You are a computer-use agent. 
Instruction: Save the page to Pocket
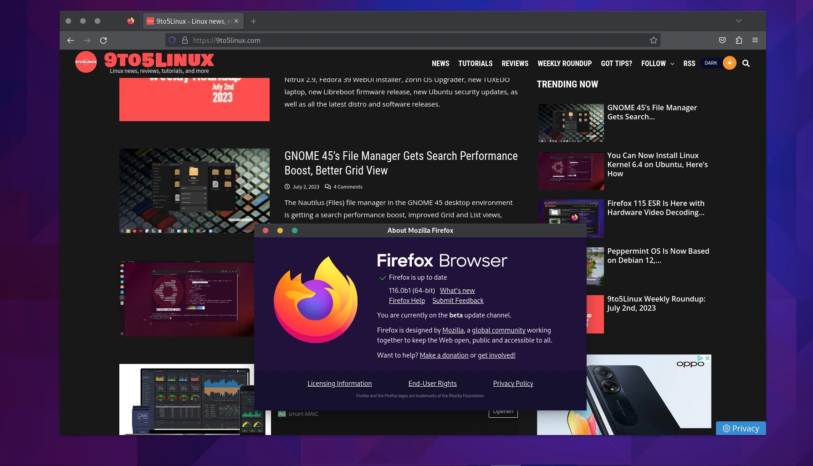(x=722, y=40)
